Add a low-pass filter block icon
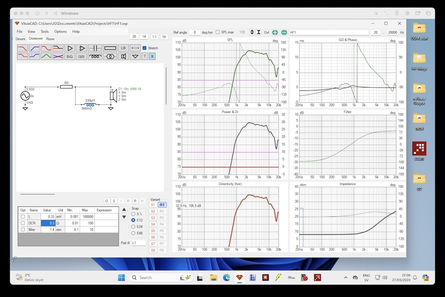Image resolution: width=445 pixels, height=297 pixels. click(x=23, y=48)
